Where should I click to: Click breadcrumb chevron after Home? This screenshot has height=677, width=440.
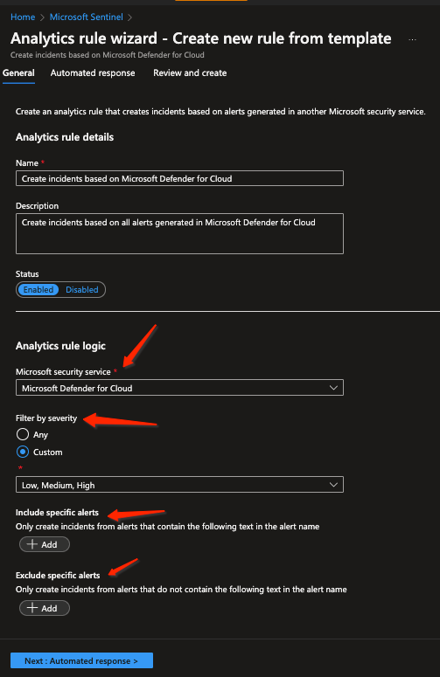coord(42,17)
